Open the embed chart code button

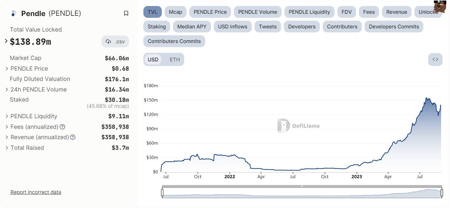click(435, 59)
